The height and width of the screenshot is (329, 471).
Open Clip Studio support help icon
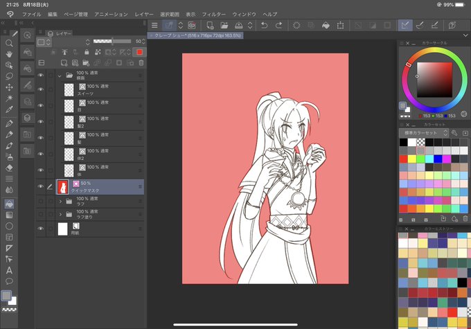click(x=452, y=26)
